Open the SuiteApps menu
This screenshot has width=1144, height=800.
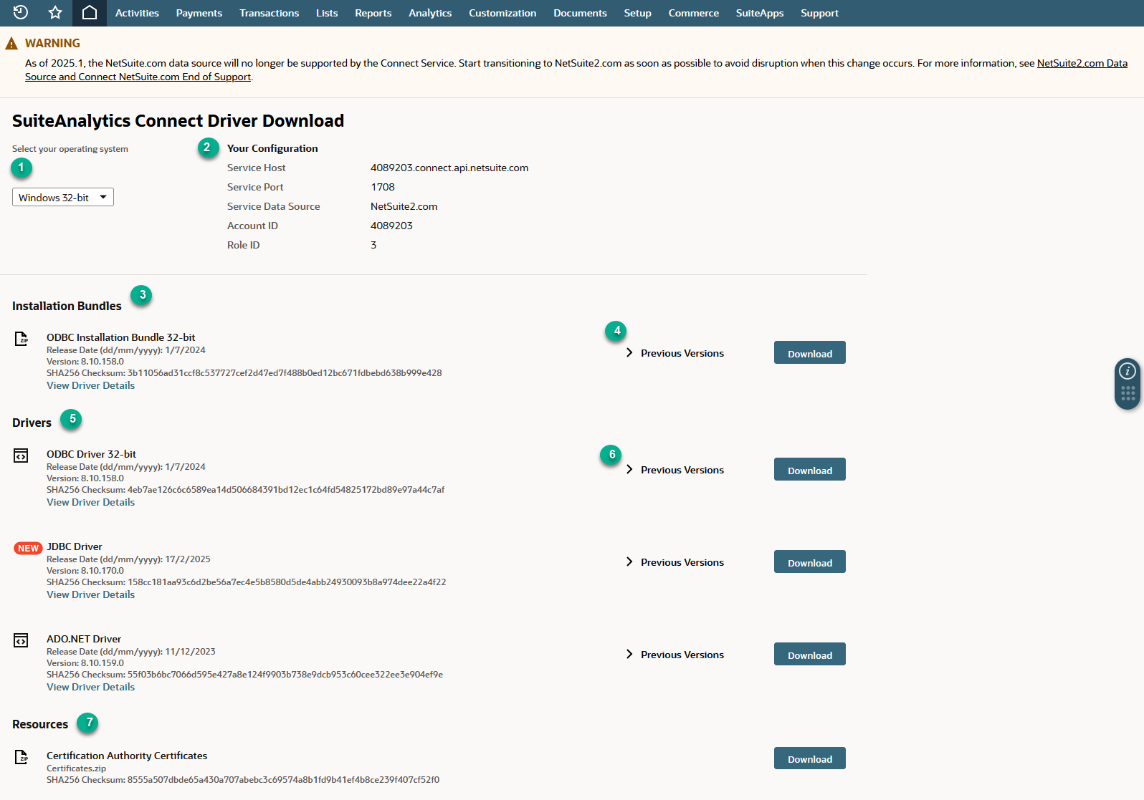(x=760, y=13)
